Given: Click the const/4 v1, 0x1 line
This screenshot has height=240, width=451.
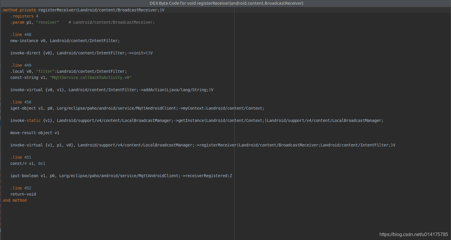Looking at the screenshot, I should 28,163.
